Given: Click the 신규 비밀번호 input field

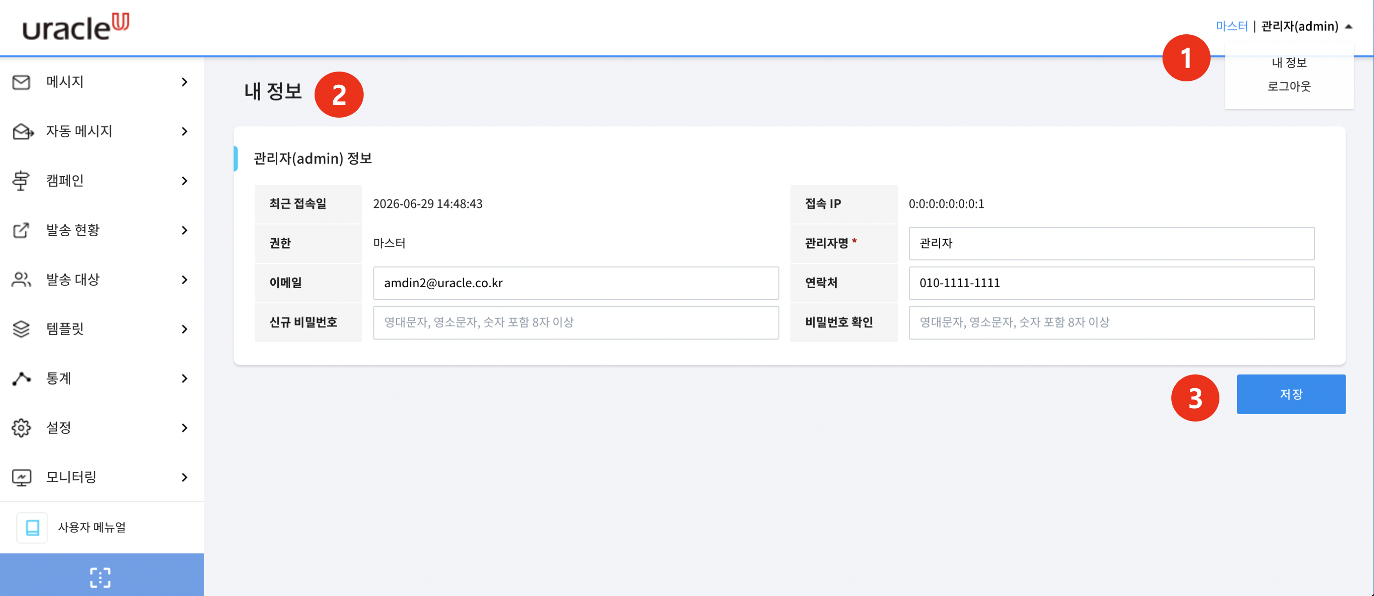Looking at the screenshot, I should coord(576,322).
